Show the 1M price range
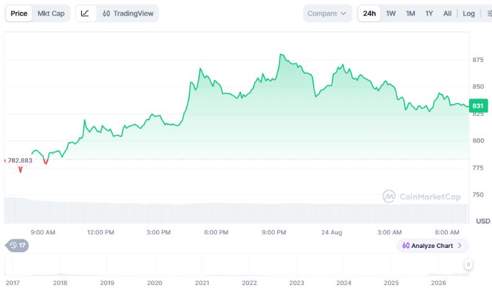This screenshot has height=290, width=492. pyautogui.click(x=411, y=14)
